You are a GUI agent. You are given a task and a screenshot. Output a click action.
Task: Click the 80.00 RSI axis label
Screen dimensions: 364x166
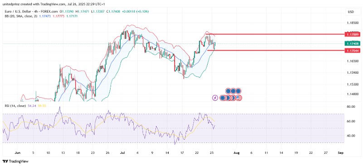(x=350, y=107)
